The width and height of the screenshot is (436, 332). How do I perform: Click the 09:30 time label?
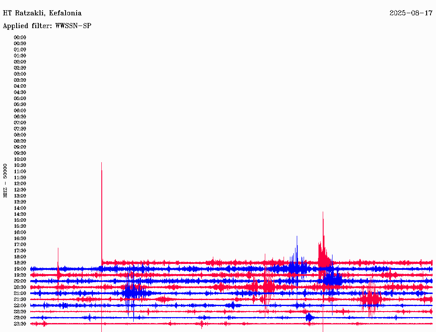(x=20, y=153)
